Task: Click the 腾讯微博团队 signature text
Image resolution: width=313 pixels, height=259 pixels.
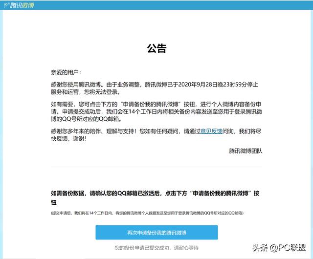Action: 246,151
